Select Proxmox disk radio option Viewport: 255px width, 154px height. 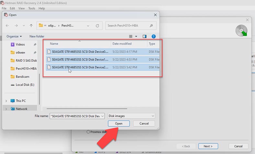pos(88,132)
